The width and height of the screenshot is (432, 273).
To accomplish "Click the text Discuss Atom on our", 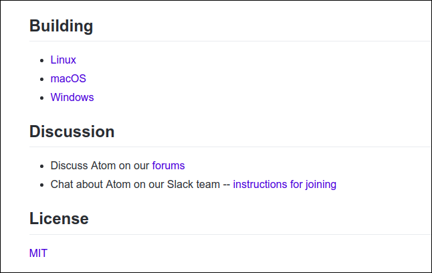I will pyautogui.click(x=100, y=166).
